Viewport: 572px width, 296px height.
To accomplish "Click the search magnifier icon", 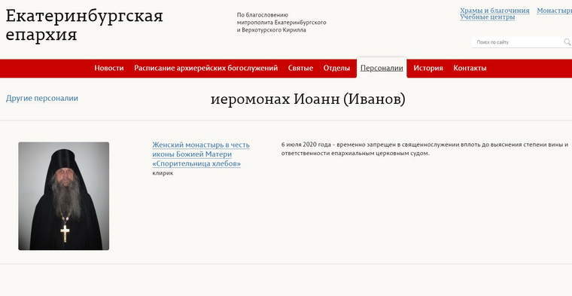I will 567,42.
